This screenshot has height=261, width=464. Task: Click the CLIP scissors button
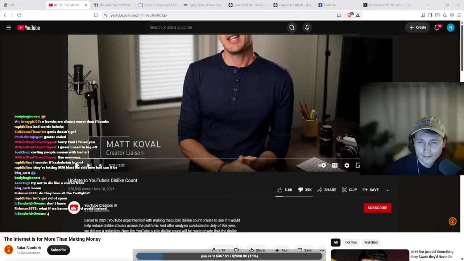349,190
